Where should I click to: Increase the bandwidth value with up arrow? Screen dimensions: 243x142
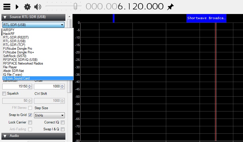(30, 85)
